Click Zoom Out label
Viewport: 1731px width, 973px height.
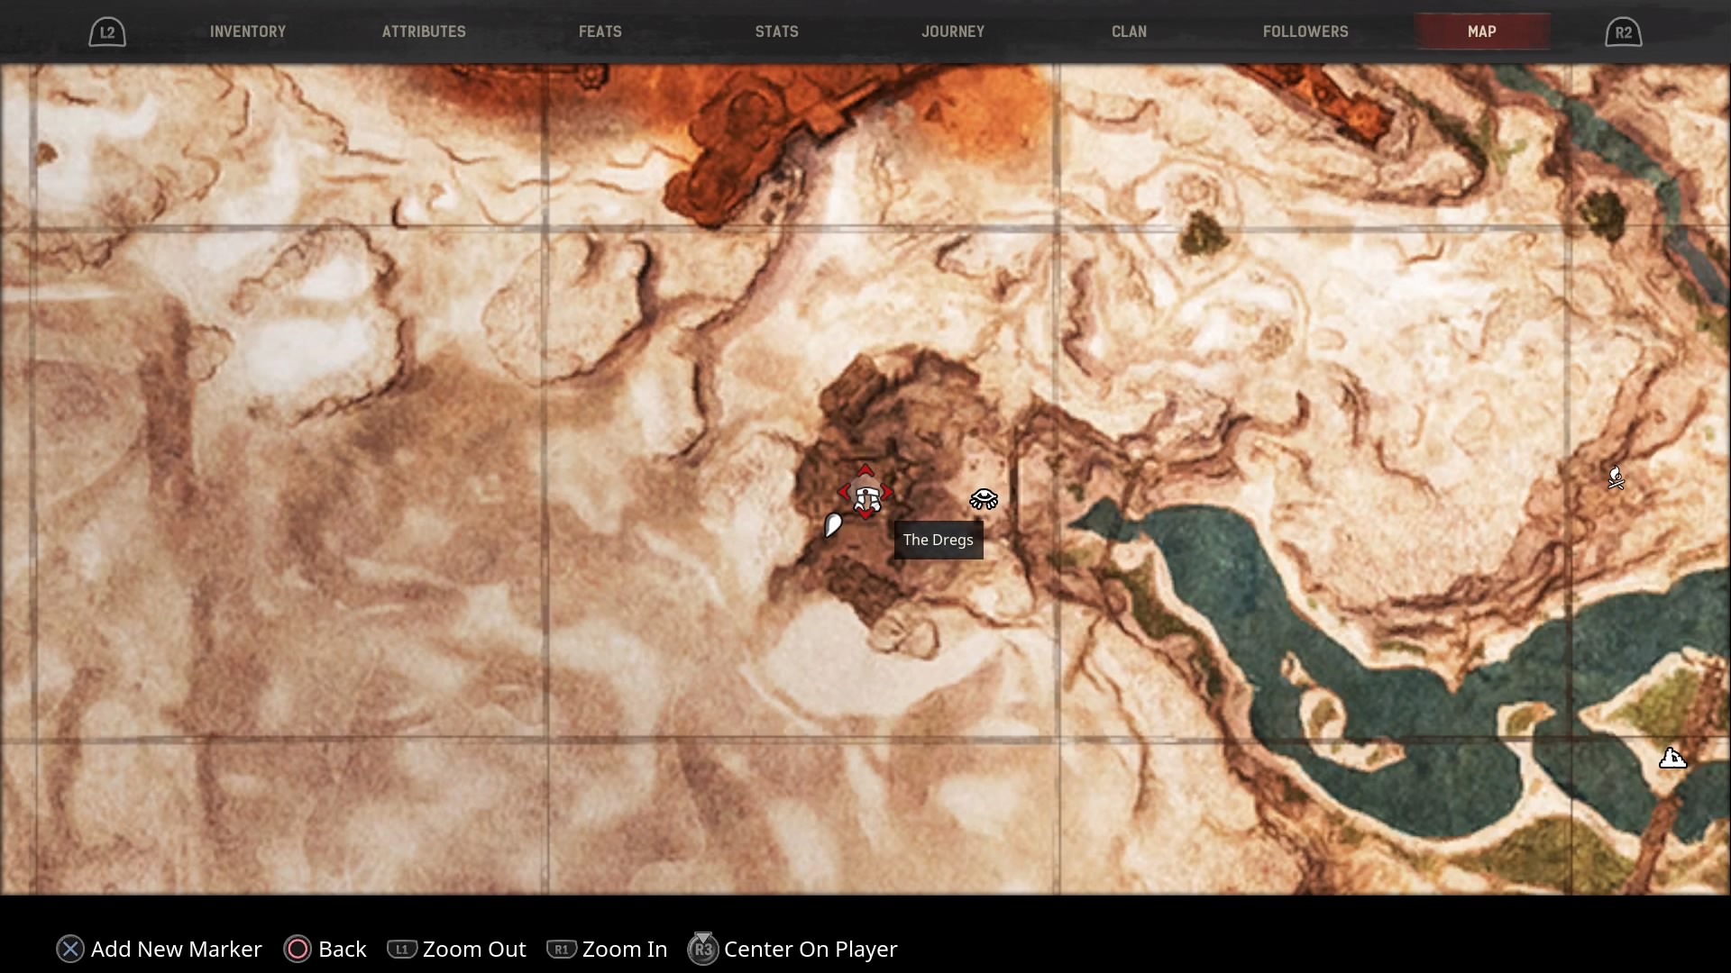point(474,949)
